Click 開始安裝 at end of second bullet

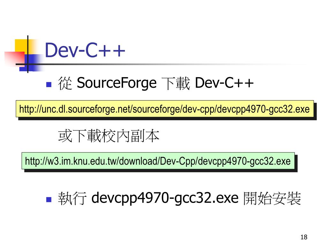[272, 198]
